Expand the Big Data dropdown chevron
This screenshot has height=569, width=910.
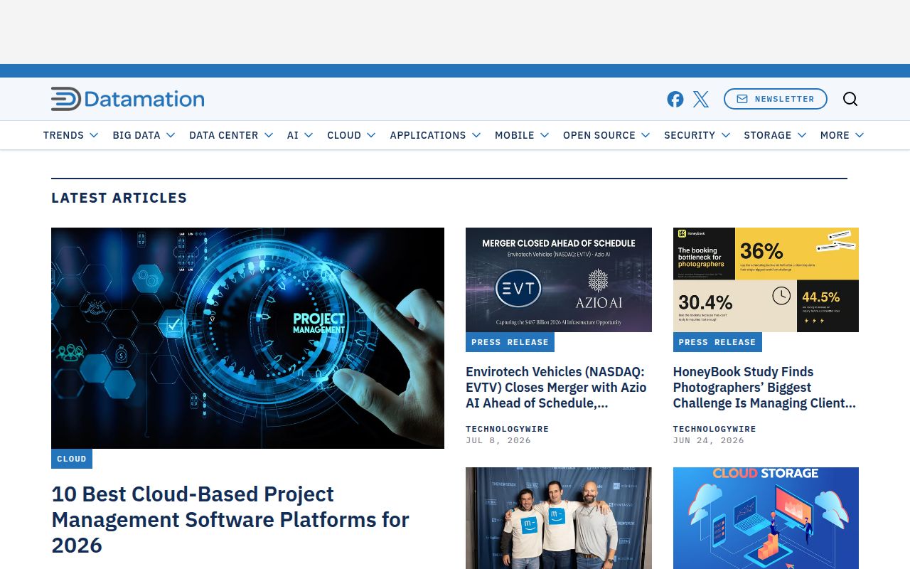tap(171, 135)
